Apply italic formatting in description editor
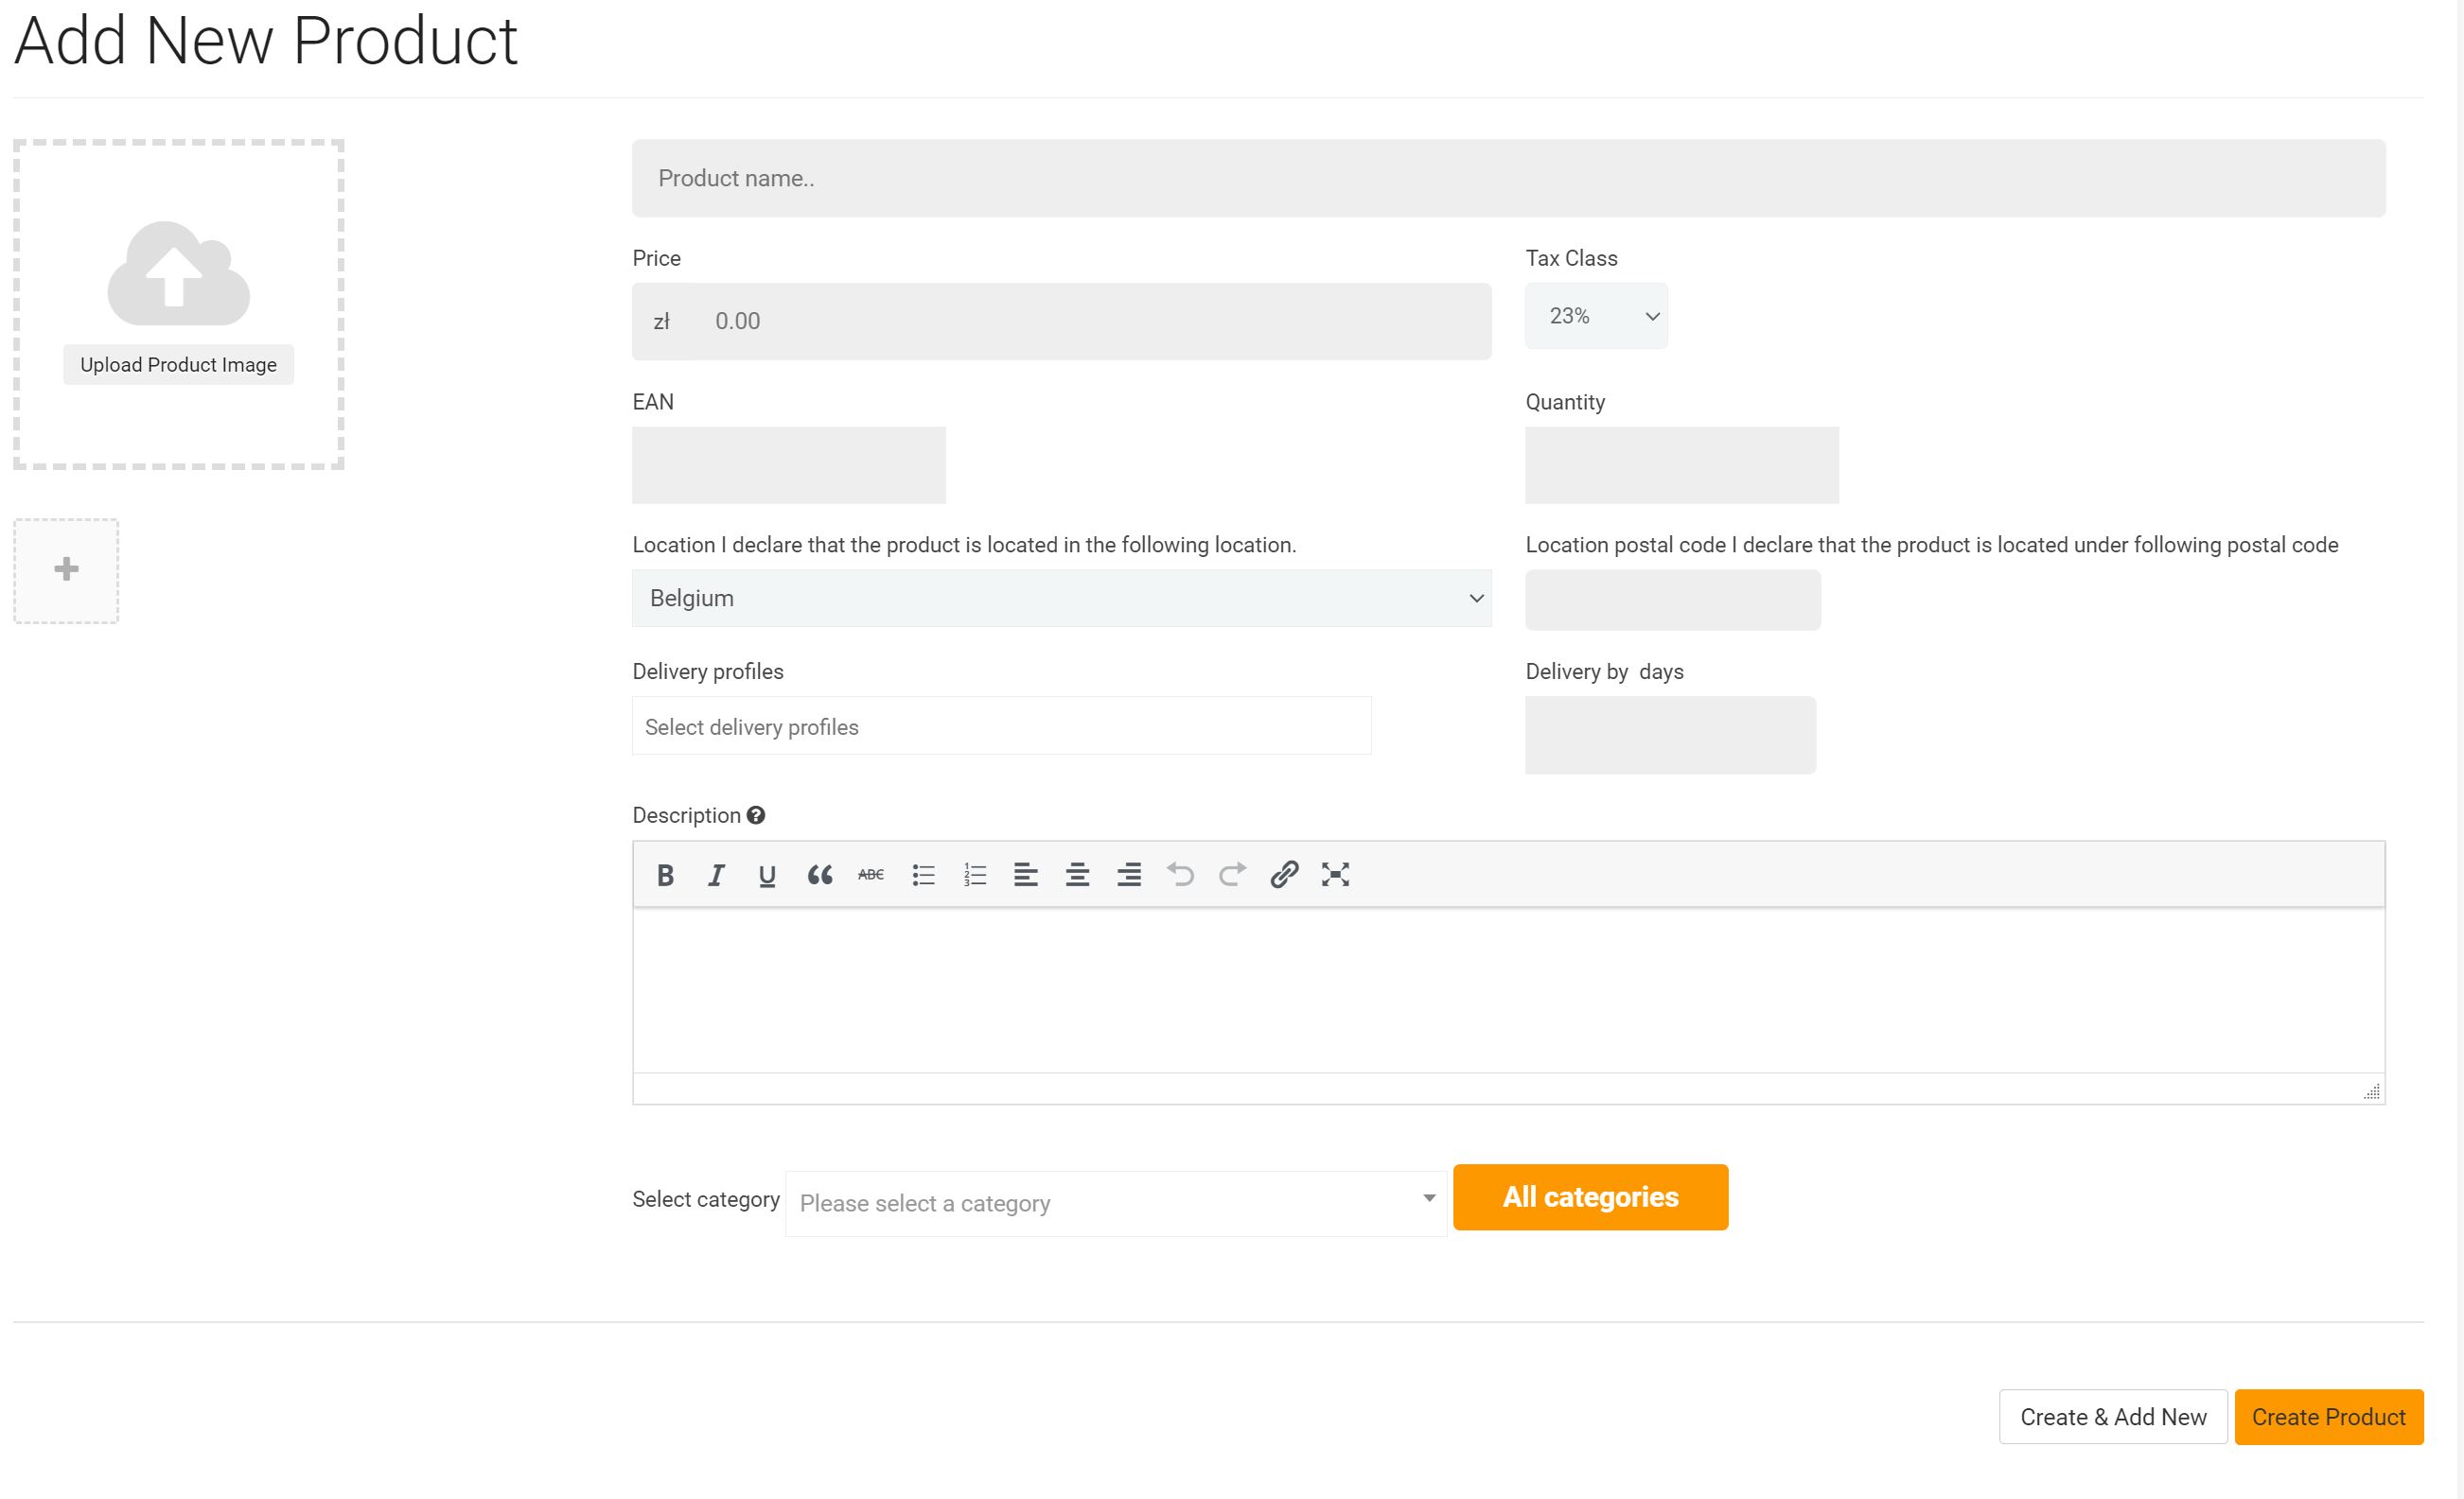 (716, 876)
